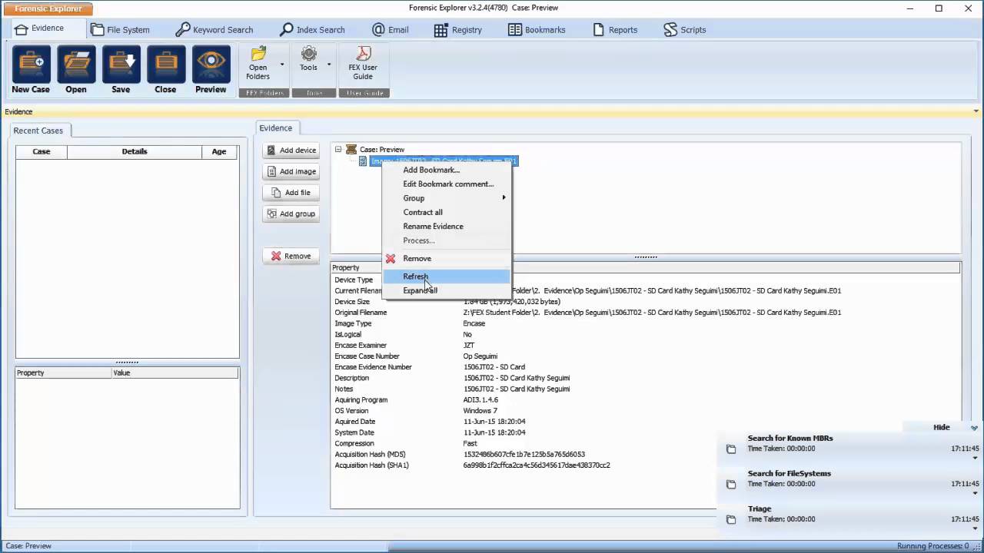Click the MD5 hash value 1532486b607cfe1b7e125b5a765d6053
984x553 pixels.
[x=524, y=455]
